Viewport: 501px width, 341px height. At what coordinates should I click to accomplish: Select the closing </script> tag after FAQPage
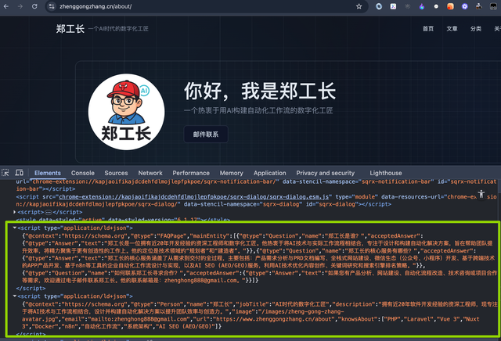[x=31, y=289]
